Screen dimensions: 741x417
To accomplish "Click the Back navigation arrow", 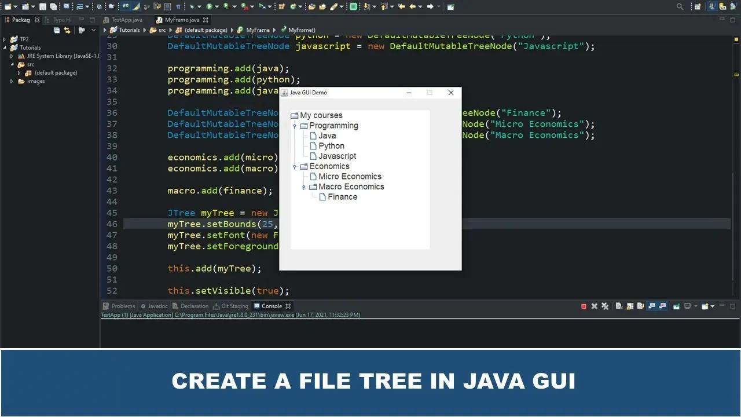I will [x=413, y=6].
